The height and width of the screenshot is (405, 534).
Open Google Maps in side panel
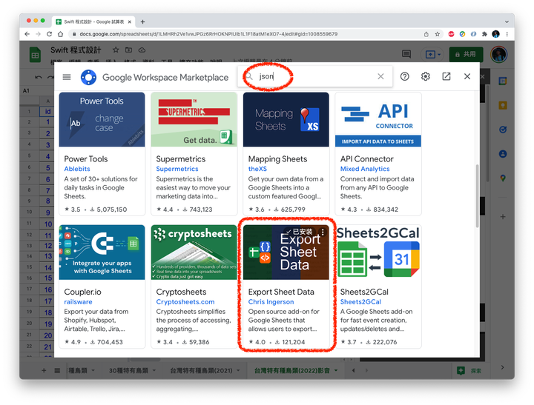[x=503, y=178]
